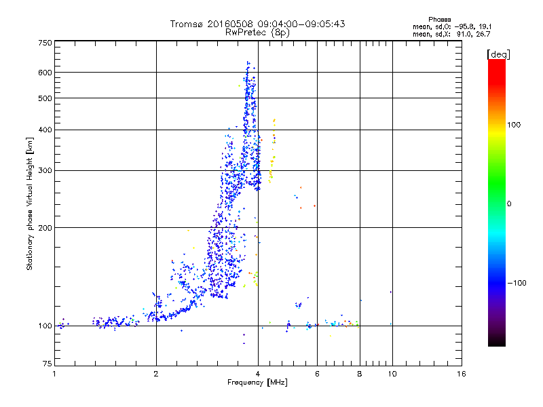This screenshot has height=407, width=543.
Task: Click the 'Phases' heading text
Action: 439,20
